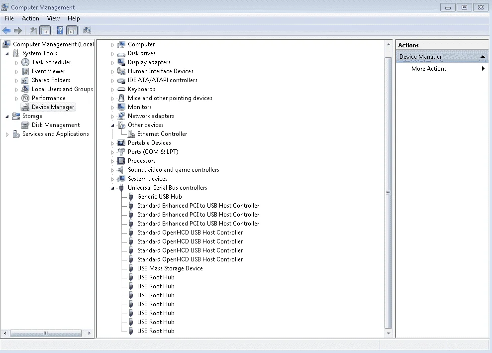Screen dimensions: 492x353
Task: Select the Services and Applications tree item
Action: tap(56, 134)
